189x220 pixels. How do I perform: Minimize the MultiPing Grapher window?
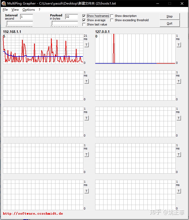pyautogui.click(x=158, y=3)
